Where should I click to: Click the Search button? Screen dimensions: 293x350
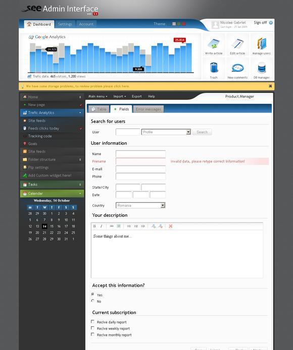pyautogui.click(x=202, y=132)
